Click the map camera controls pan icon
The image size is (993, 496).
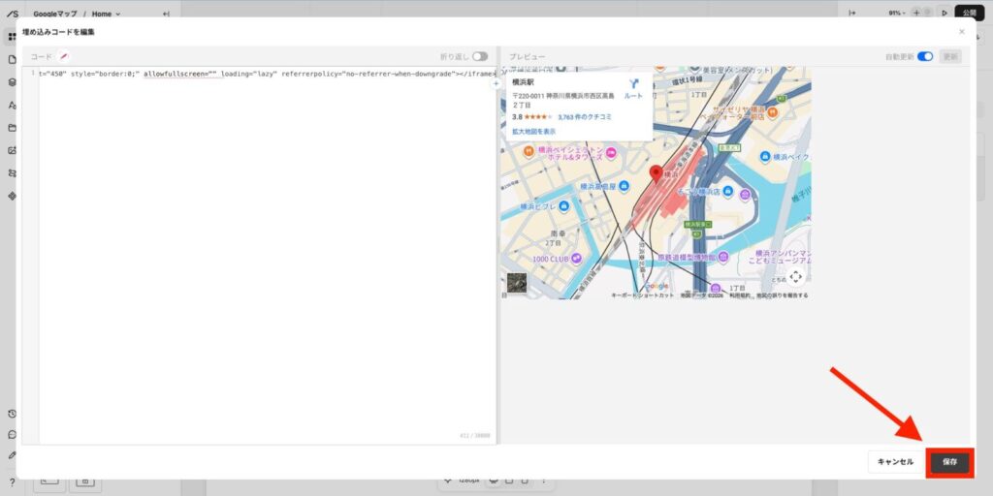pyautogui.click(x=795, y=276)
